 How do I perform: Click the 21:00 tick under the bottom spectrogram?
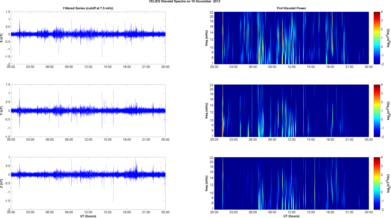click(349, 212)
